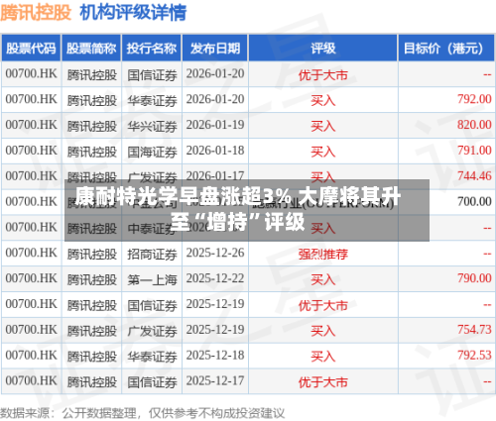Click the 强烈推荐 rating
The image size is (496, 421).
(x=323, y=255)
